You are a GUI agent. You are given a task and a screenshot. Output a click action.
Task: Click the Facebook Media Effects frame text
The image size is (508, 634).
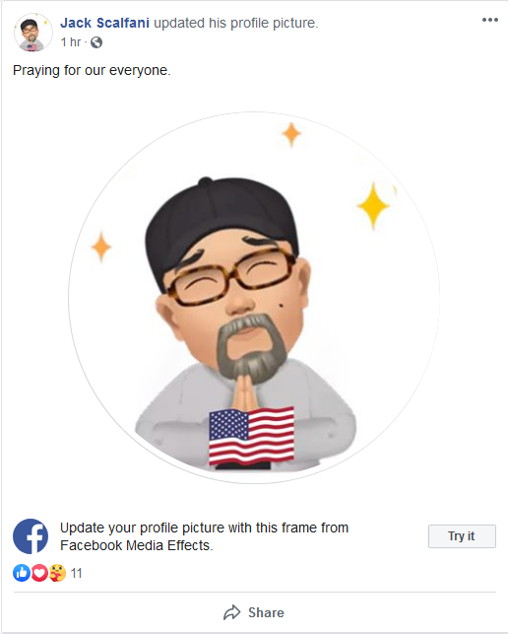[205, 536]
